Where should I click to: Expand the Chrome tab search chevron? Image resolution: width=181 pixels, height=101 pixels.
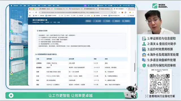tap(37, 9)
